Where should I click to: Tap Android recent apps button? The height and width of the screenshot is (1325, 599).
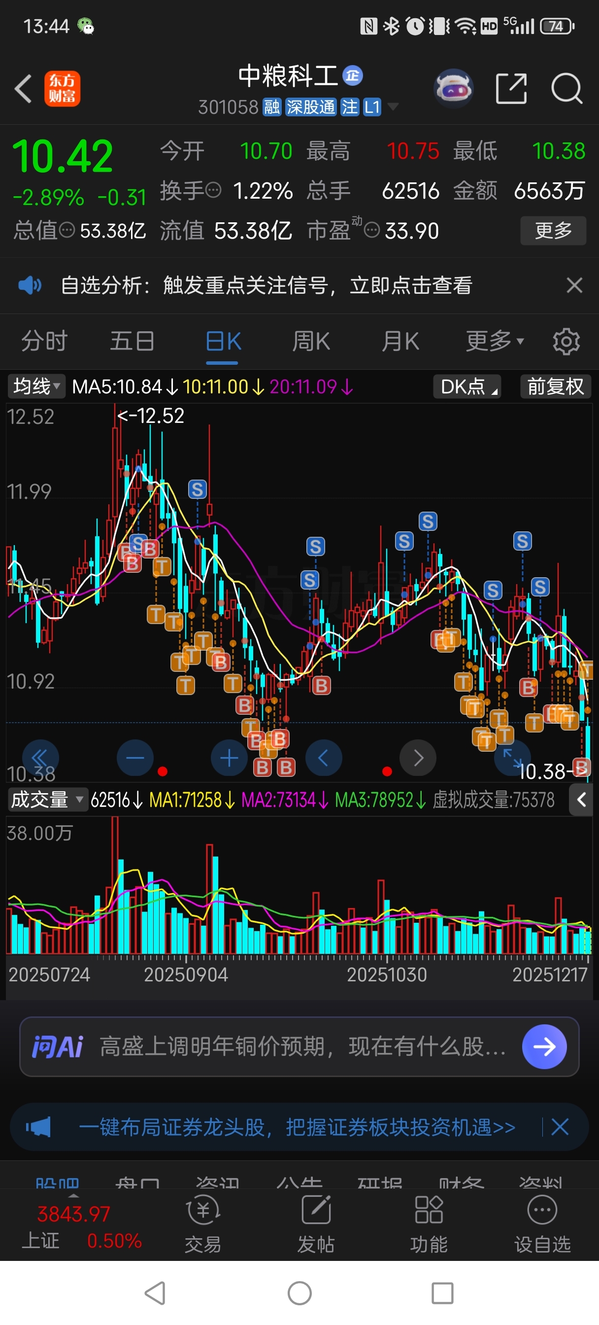point(443,1293)
